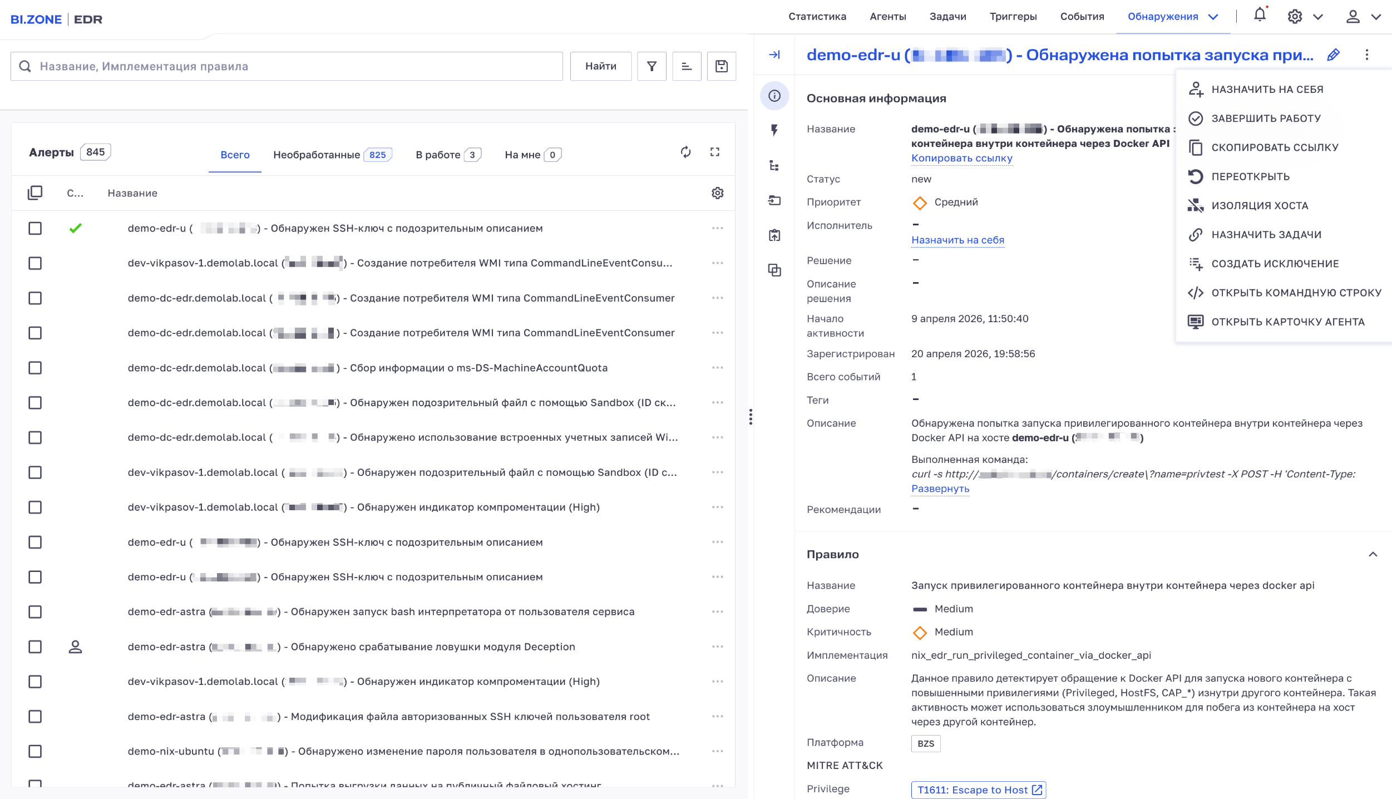
Task: Click Копировать ссылку link
Action: coord(961,158)
